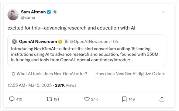
Task: Open the @OpenAINewsroom handle
Action: (x=90, y=42)
